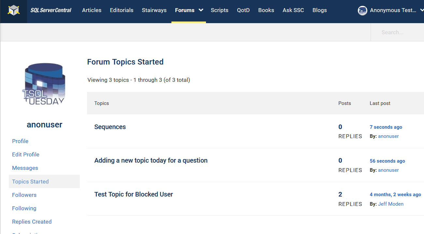Click the search input field
424x234 pixels.
397,32
